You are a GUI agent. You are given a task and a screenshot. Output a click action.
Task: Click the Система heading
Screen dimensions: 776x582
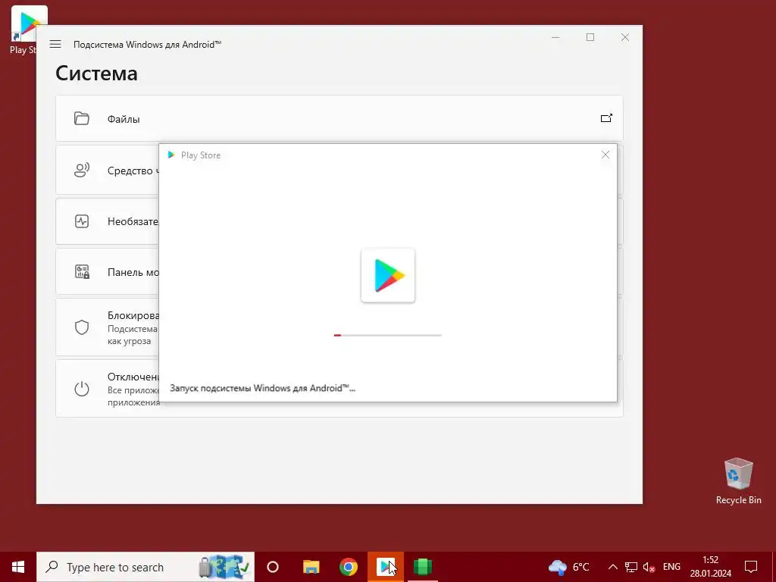pos(96,74)
